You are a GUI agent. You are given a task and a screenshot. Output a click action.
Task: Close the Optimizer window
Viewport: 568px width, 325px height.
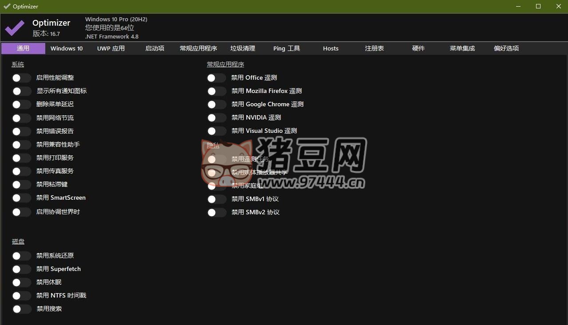pos(559,6)
